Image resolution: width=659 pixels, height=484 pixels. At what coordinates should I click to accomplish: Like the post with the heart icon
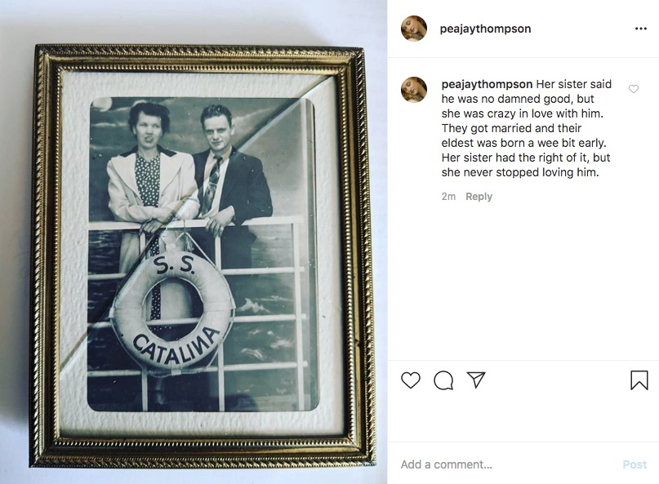tap(411, 380)
